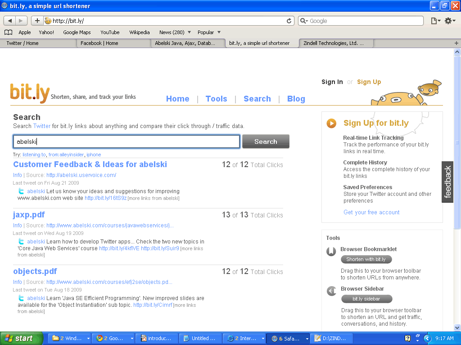Image resolution: width=461 pixels, height=345 pixels.
Task: Open the Google search engine dropdown magnifier
Action: point(304,21)
